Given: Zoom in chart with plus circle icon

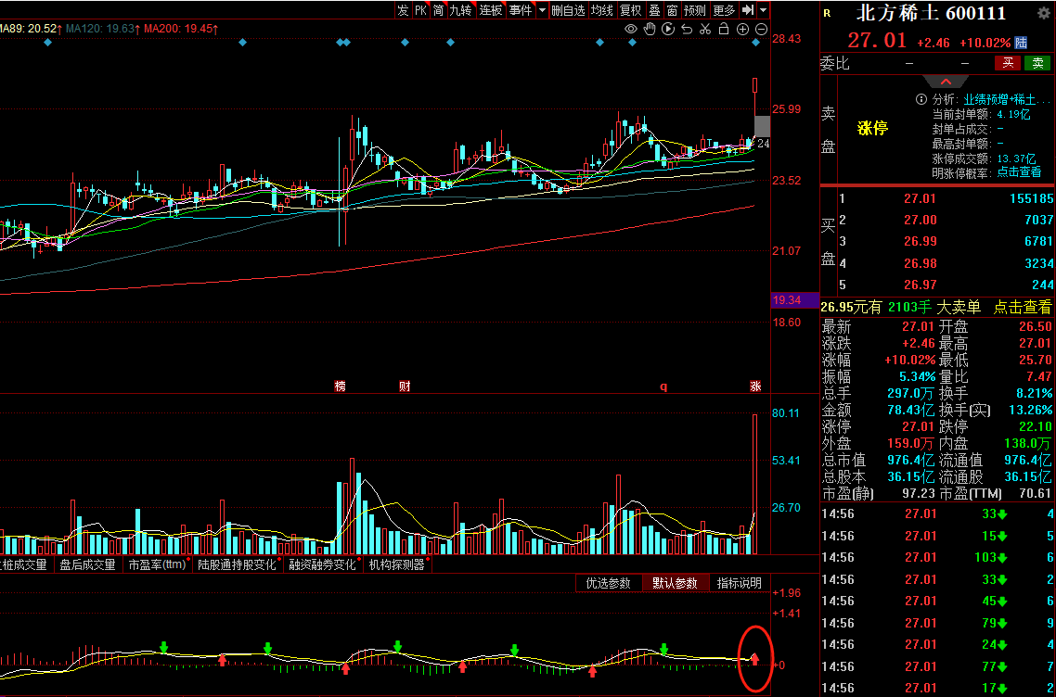Looking at the screenshot, I should coord(743,29).
